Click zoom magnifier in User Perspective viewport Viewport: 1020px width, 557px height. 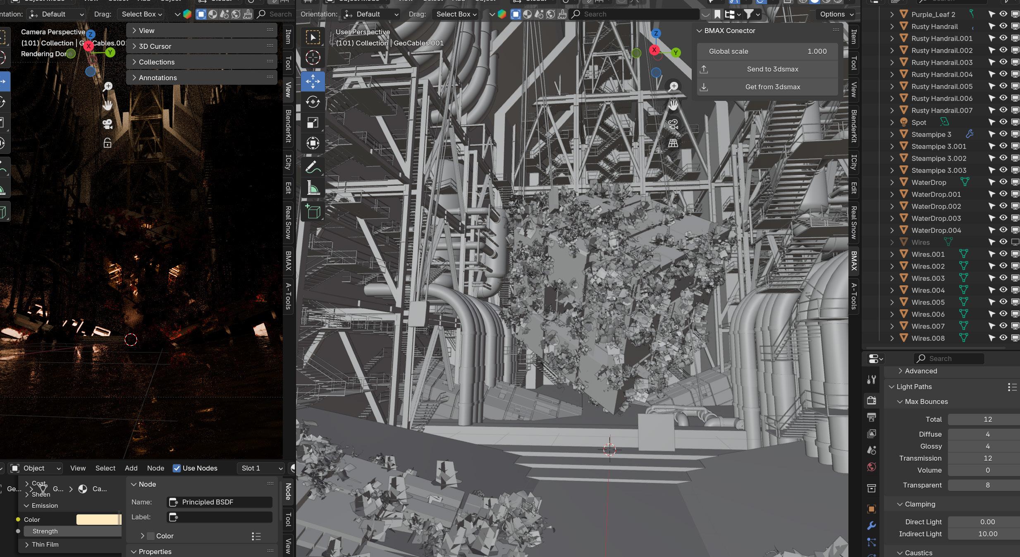[673, 86]
